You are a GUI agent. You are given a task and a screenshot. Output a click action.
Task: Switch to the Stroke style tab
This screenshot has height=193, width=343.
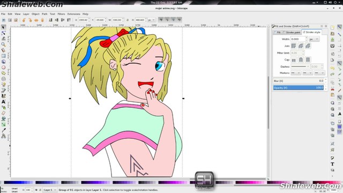[x=311, y=32]
